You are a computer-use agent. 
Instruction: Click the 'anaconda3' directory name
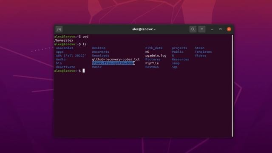click(65, 48)
